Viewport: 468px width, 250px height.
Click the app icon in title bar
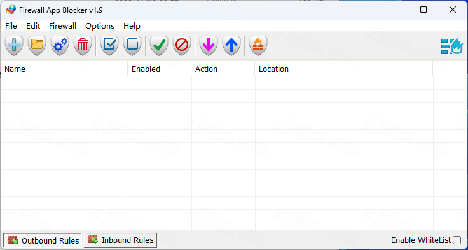coord(10,10)
